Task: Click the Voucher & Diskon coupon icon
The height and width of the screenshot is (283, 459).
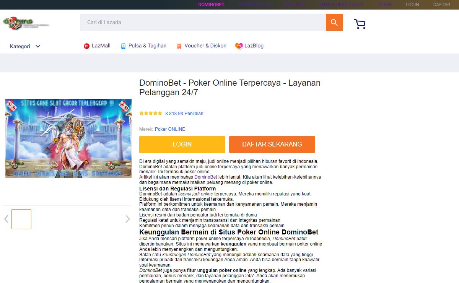Action: 179,46
